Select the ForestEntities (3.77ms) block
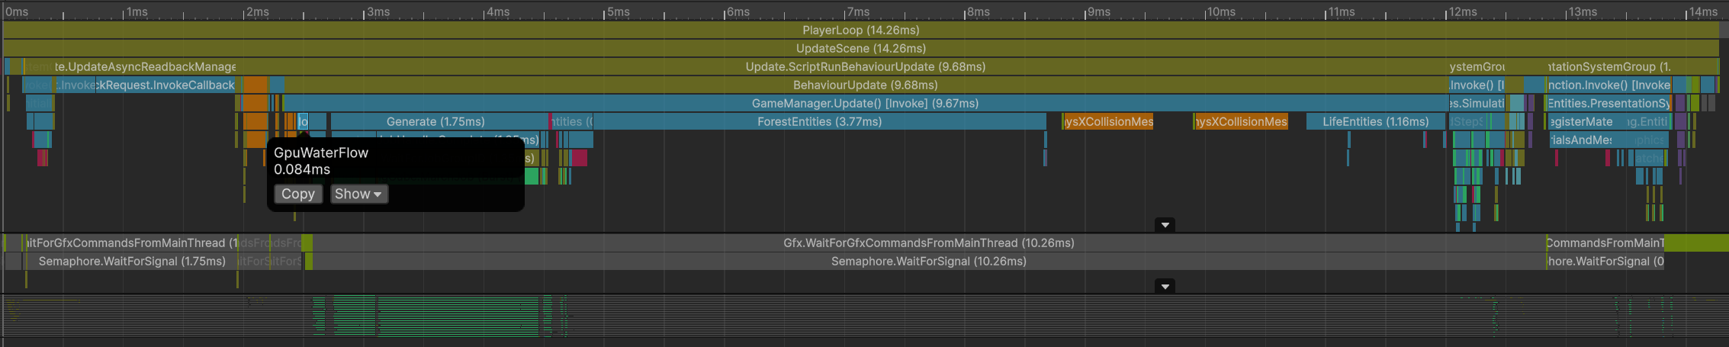Screen dimensions: 1729x347 820,122
